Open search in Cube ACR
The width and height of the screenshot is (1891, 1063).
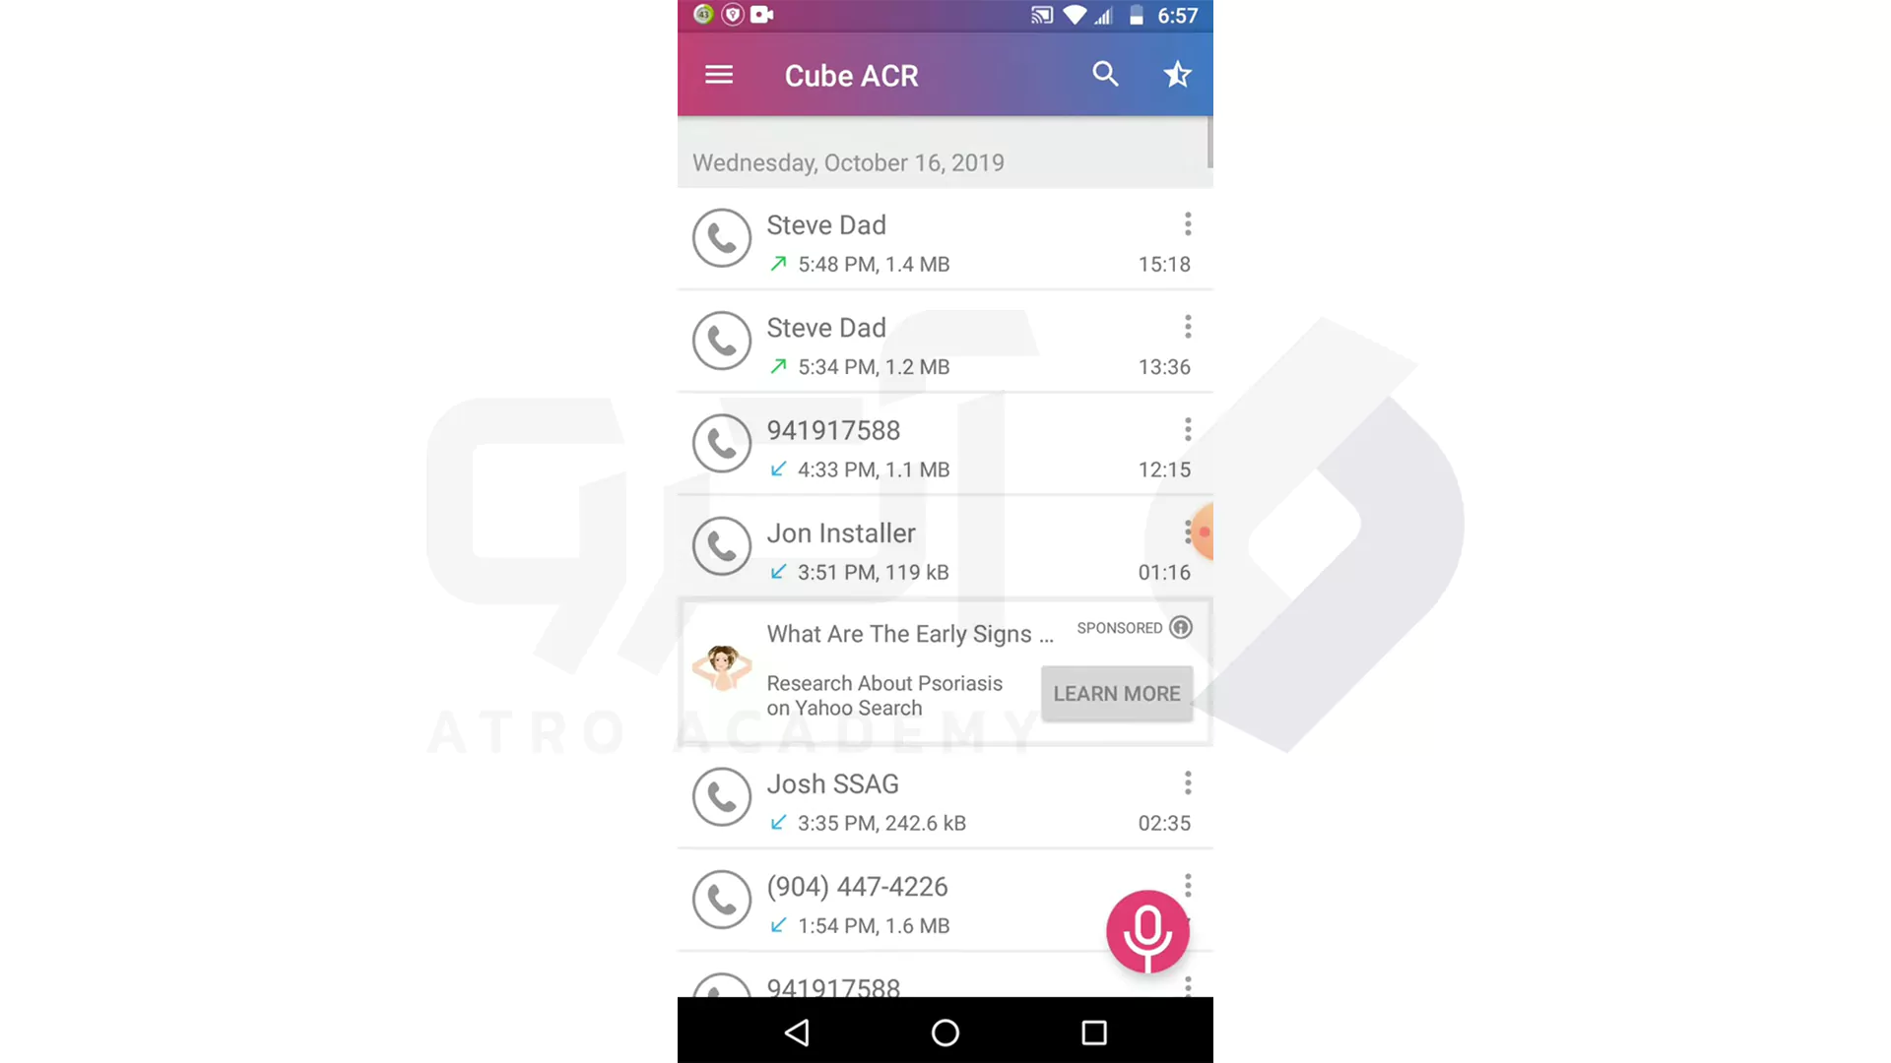coord(1104,75)
